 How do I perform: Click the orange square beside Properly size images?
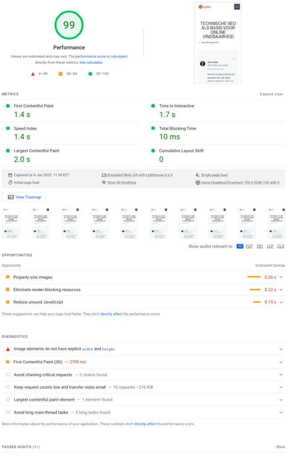pyautogui.click(x=8, y=277)
